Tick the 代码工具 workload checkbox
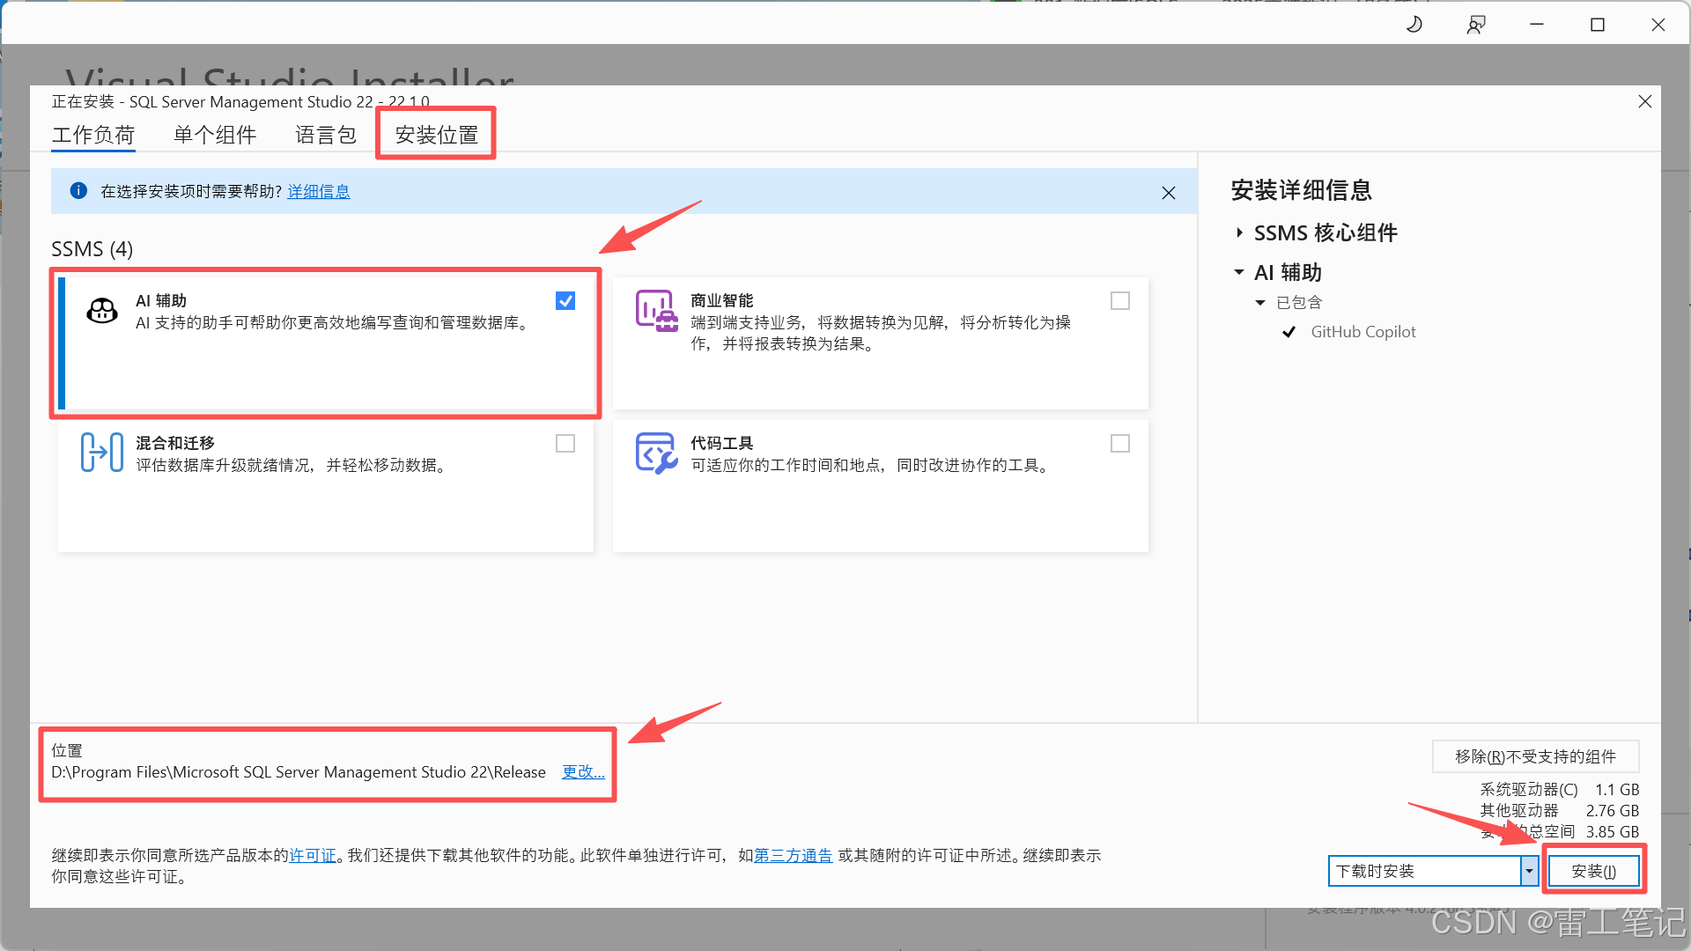The image size is (1691, 951). click(x=1120, y=444)
